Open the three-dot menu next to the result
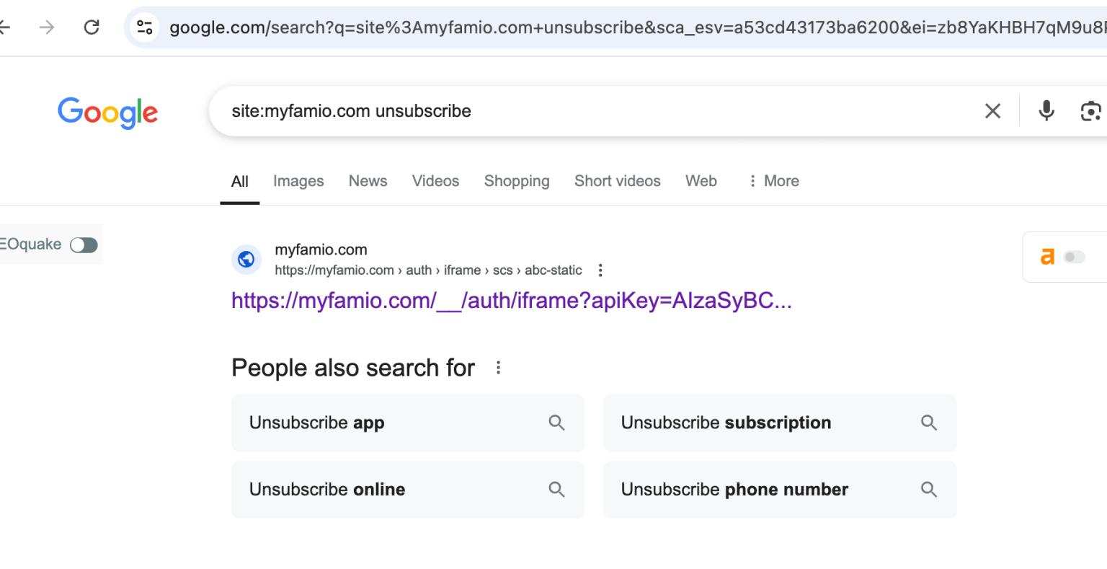Image resolution: width=1107 pixels, height=569 pixels. click(x=600, y=270)
